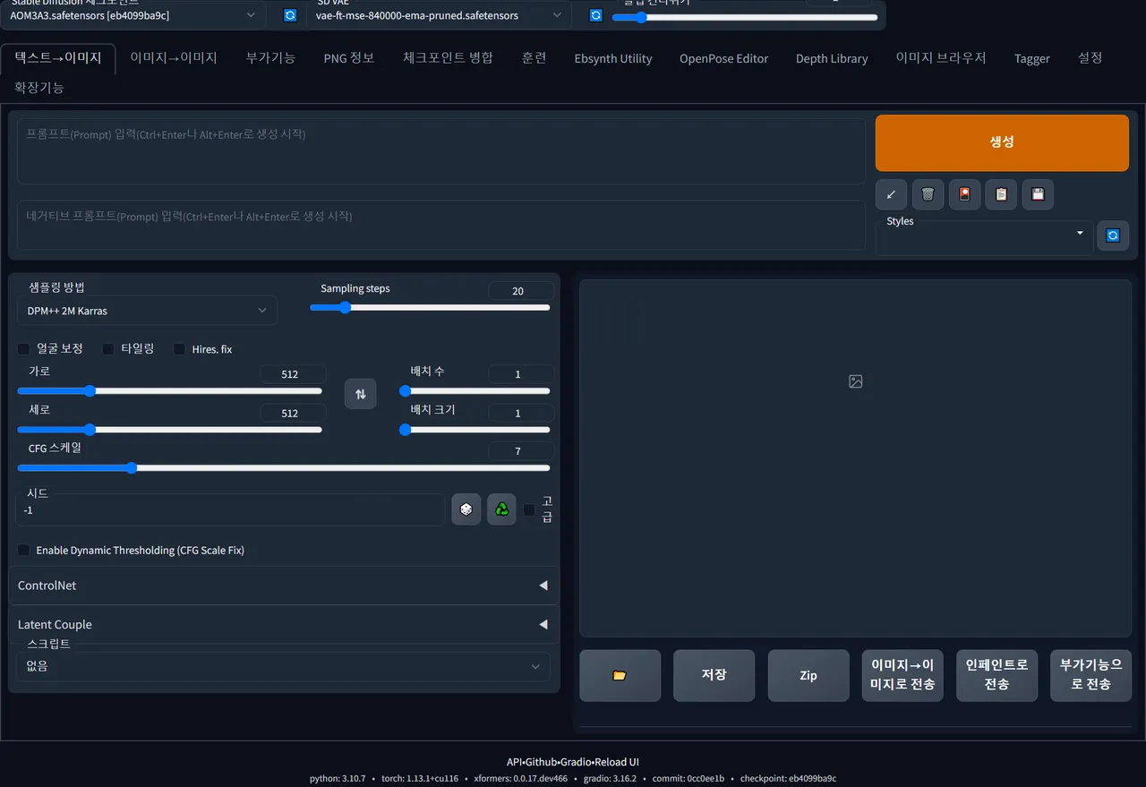Swap width and height values

(360, 394)
